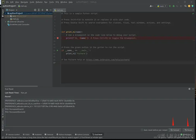Viewport: 196px width, 140px height.
Task: Click the inspection green checkmark indicator
Action: [193, 14]
